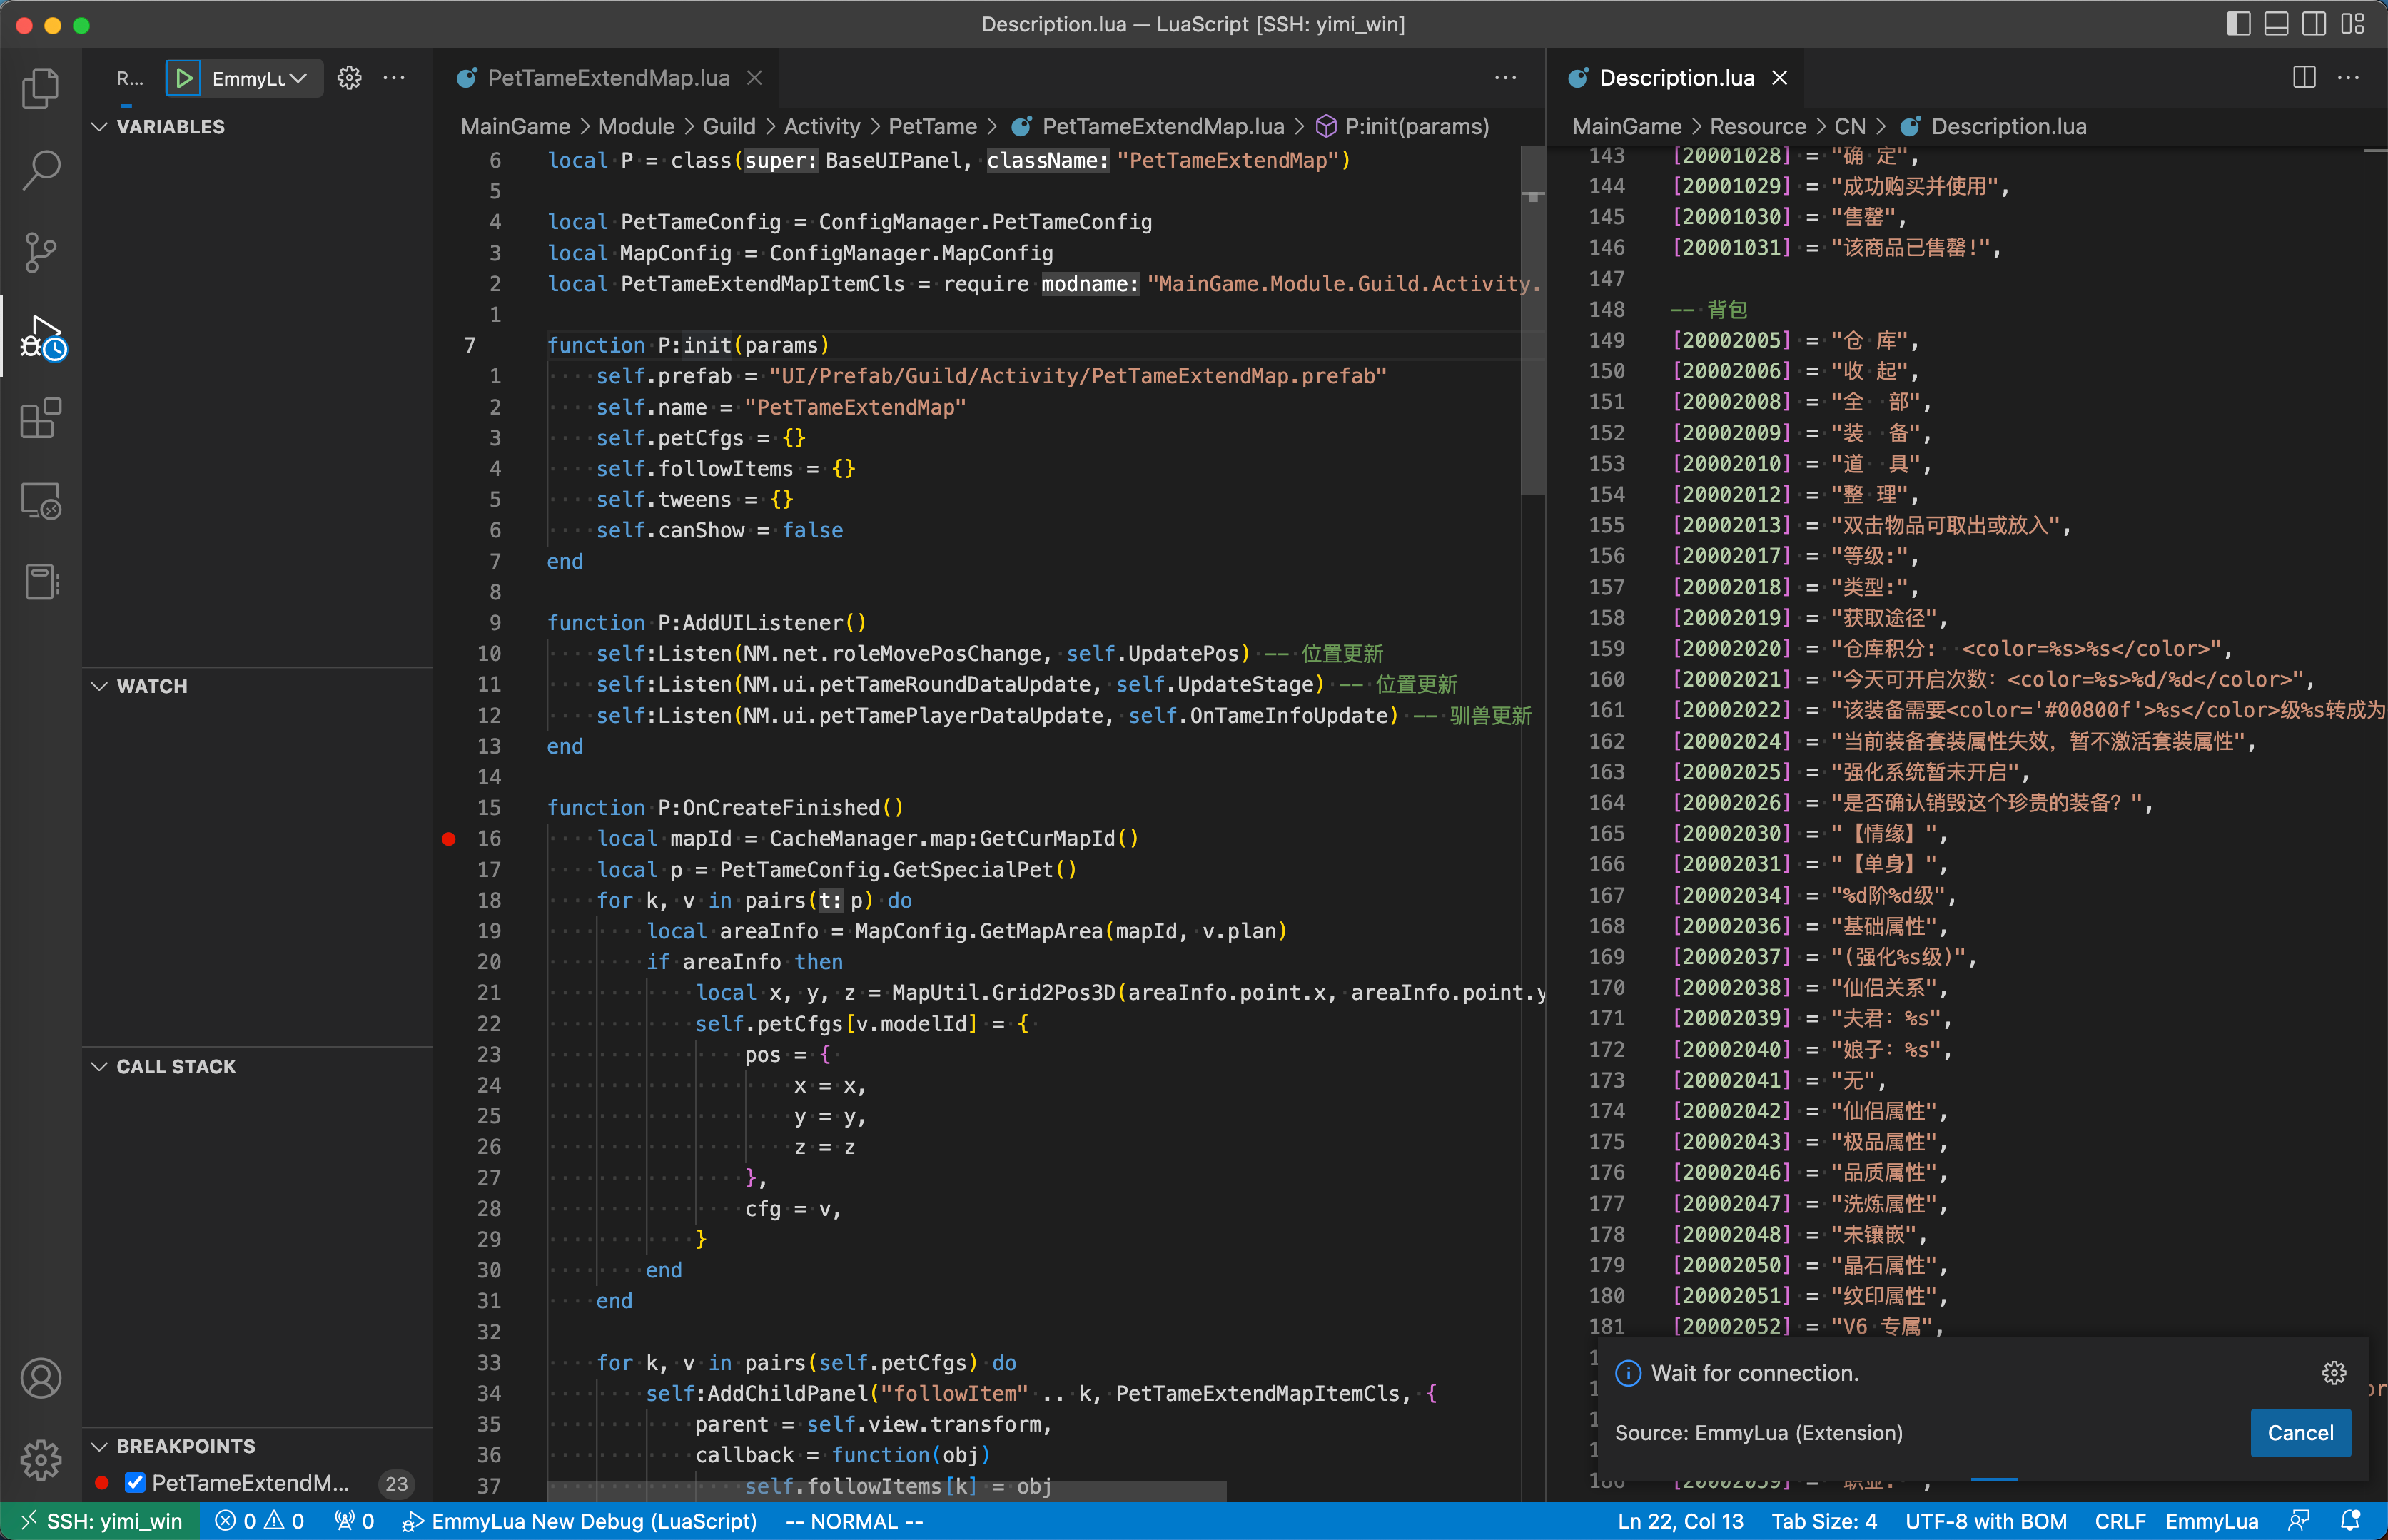This screenshot has width=2388, height=1540.
Task: Open the Remote Explorer icon
Action: click(41, 500)
